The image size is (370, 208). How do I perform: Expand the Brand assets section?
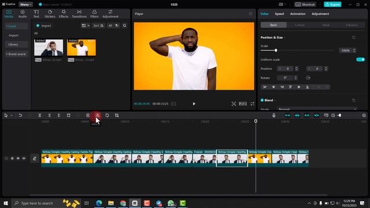tap(16, 54)
